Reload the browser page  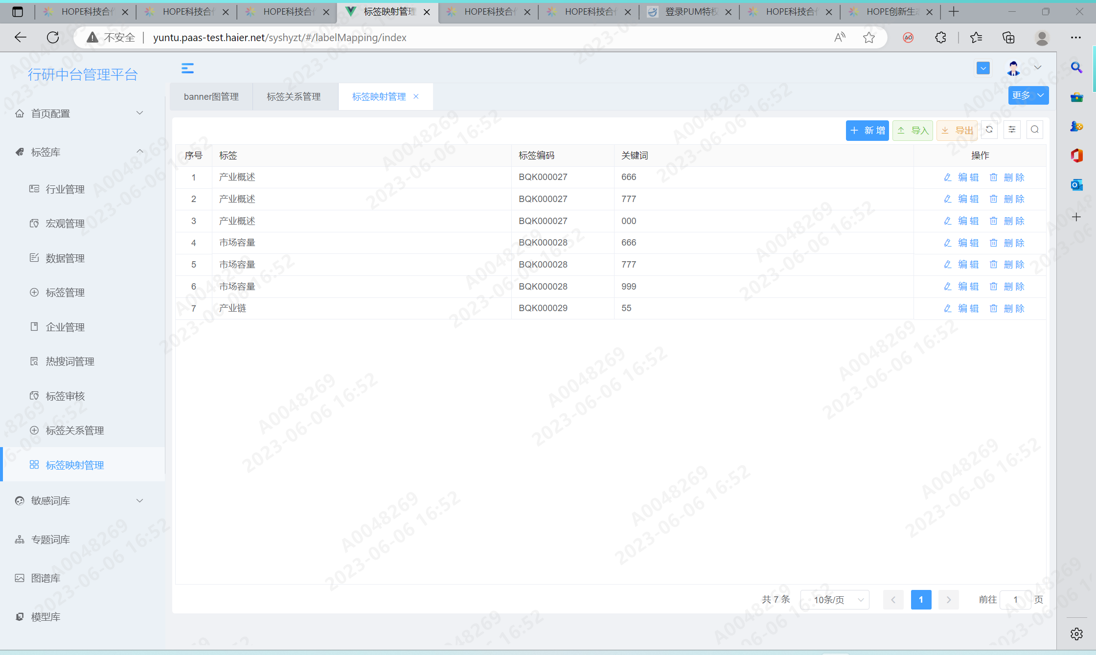click(53, 37)
